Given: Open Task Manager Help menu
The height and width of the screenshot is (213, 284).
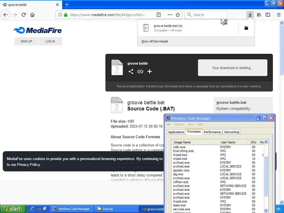Looking at the screenshot, I should click(x=200, y=124).
